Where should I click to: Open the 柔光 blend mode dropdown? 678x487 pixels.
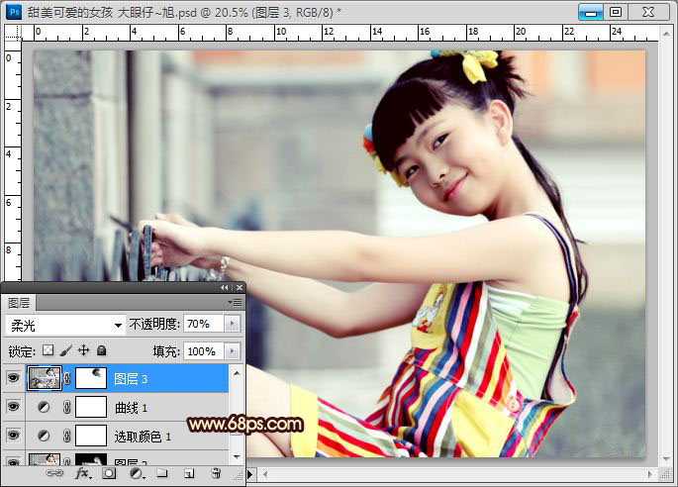pos(64,324)
